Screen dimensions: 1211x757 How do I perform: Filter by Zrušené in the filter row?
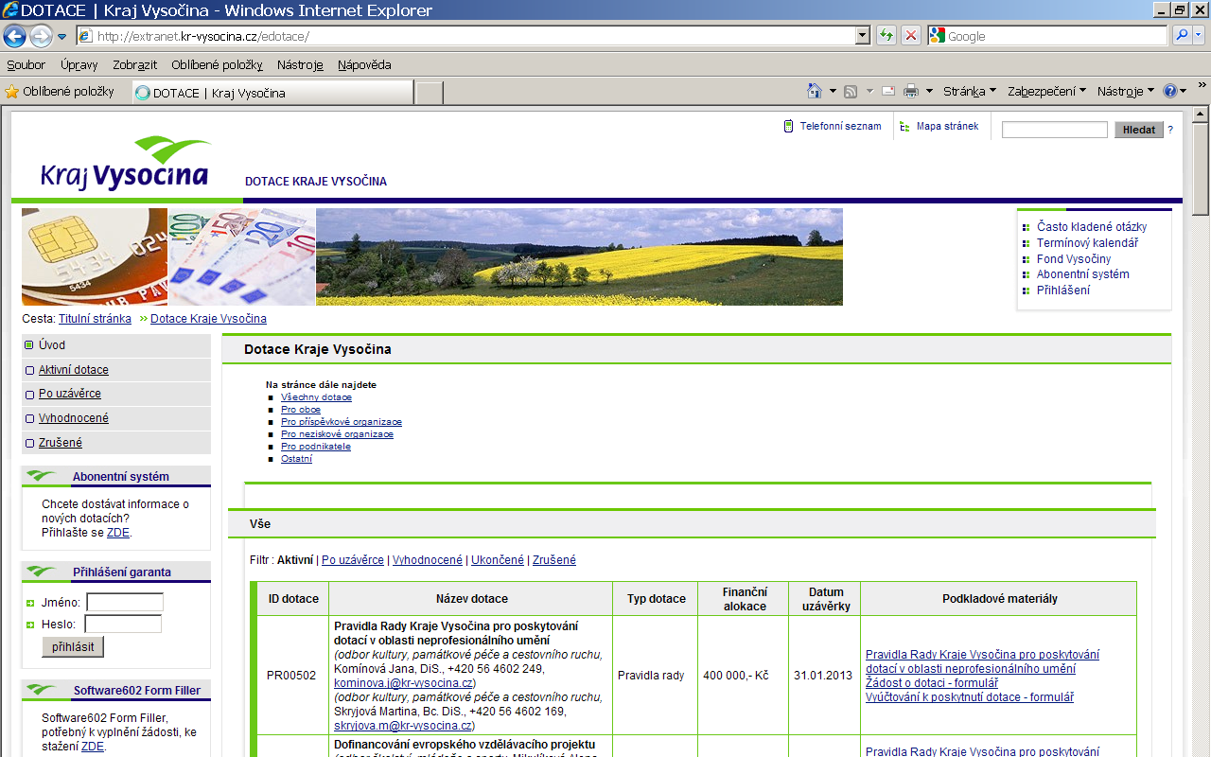coord(554,560)
